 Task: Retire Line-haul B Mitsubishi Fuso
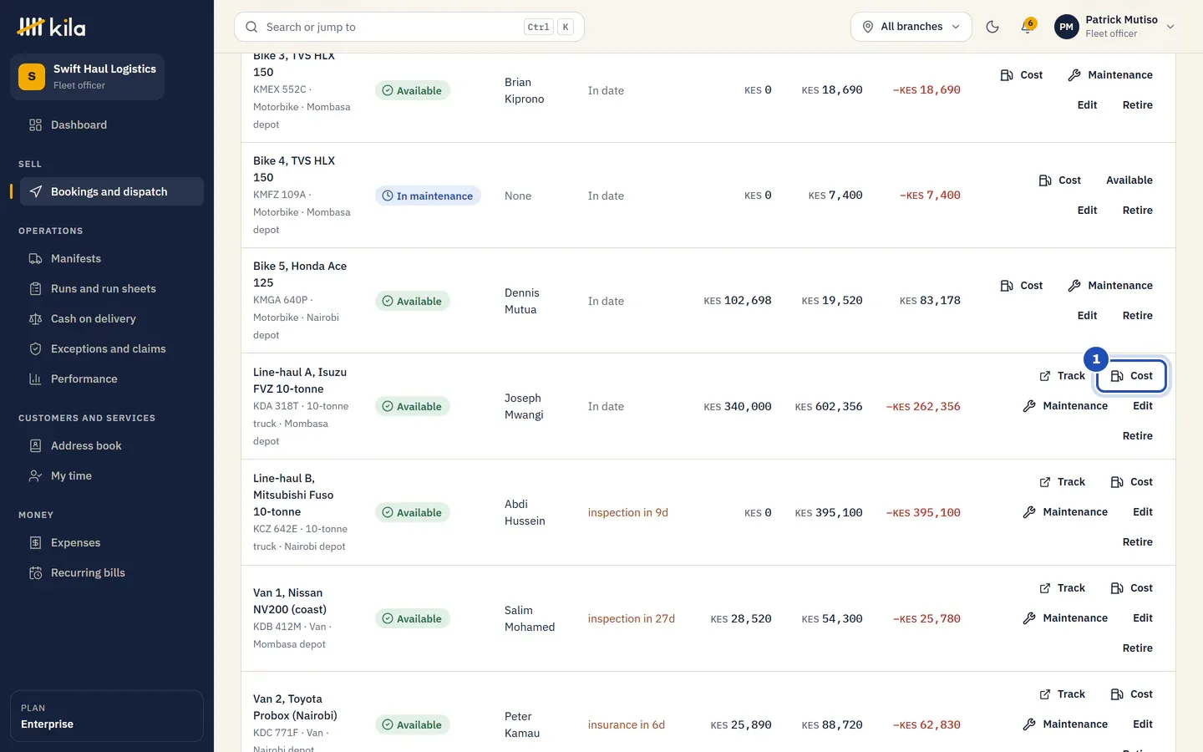1137,542
